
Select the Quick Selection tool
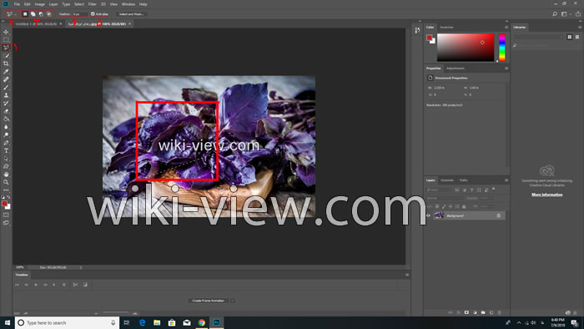6,55
